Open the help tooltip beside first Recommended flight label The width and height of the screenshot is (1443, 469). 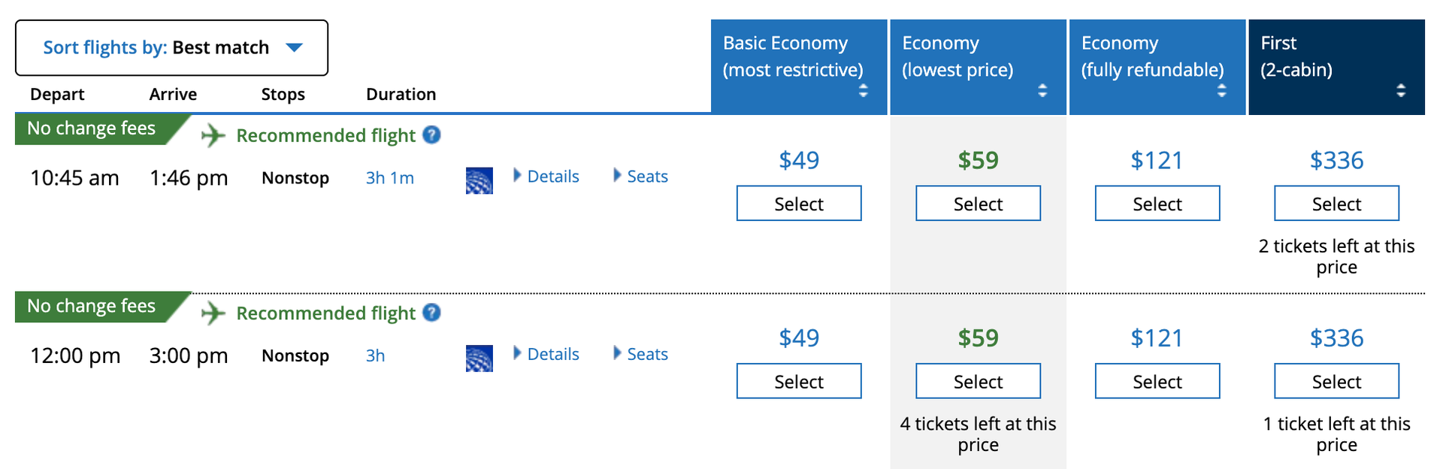coord(432,135)
